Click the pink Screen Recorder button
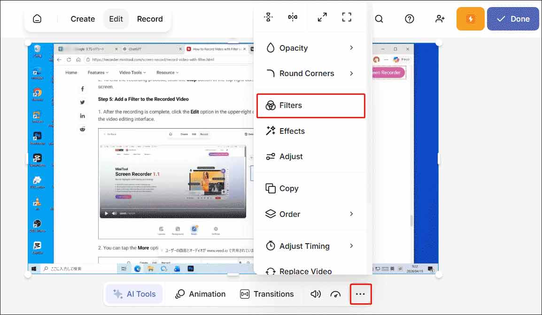Screen dimensions: 542x315 (x=388, y=73)
